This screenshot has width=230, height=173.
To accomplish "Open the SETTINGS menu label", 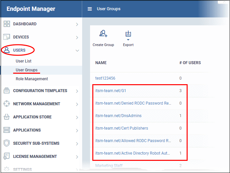I will pos(22,169).
